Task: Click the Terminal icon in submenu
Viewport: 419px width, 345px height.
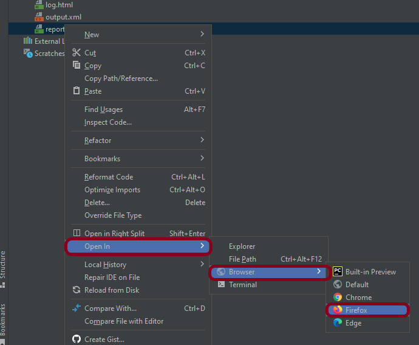Action: tap(221, 285)
